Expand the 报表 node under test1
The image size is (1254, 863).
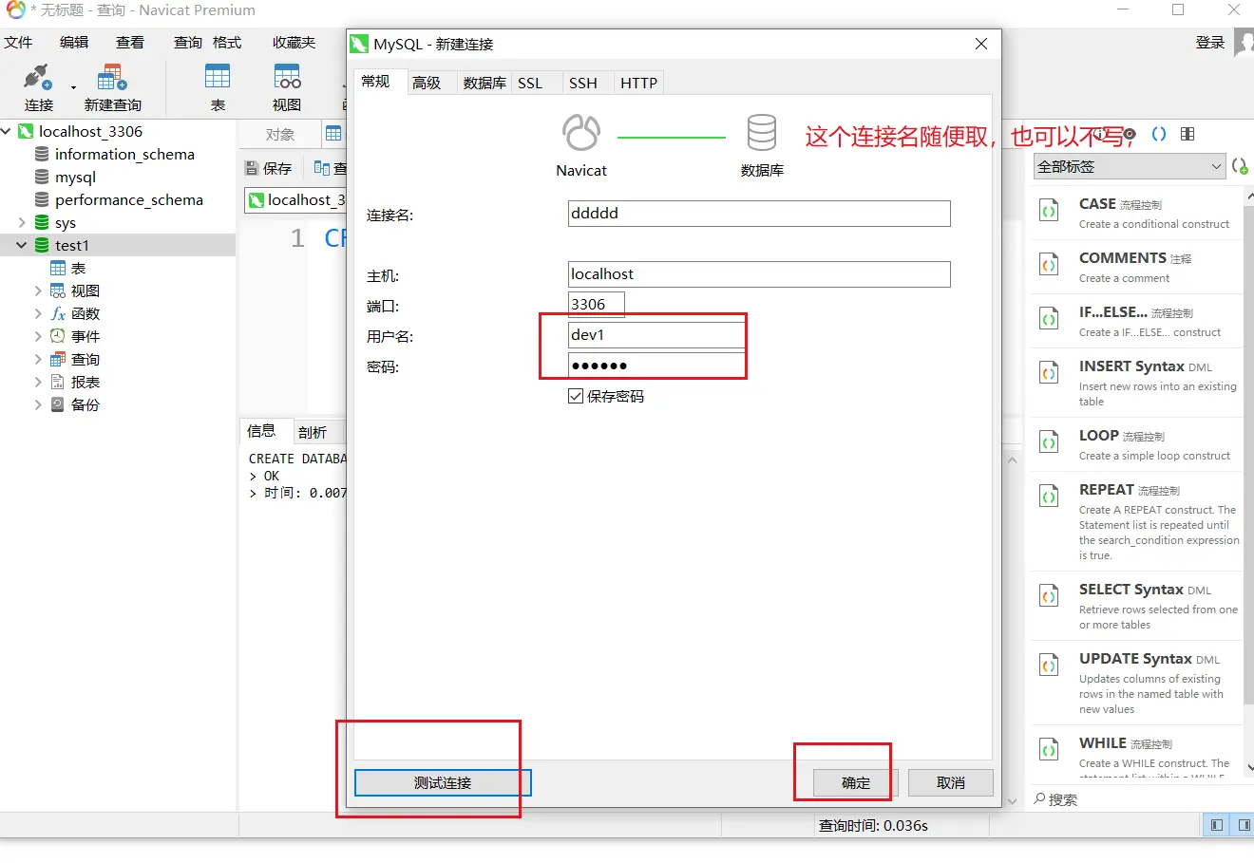tap(38, 382)
